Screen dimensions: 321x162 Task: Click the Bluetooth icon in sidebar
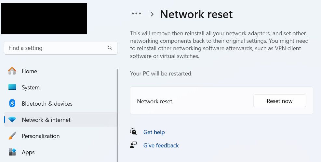[x=12, y=103]
